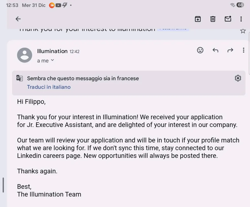
Task: Star this conversation
Action: pos(243,31)
